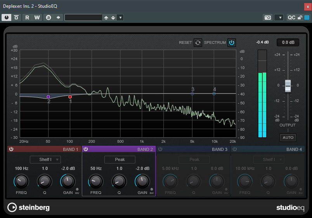Screen dimensions: 312x218
Task: Click the preset name field
Action: (x=83, y=17)
